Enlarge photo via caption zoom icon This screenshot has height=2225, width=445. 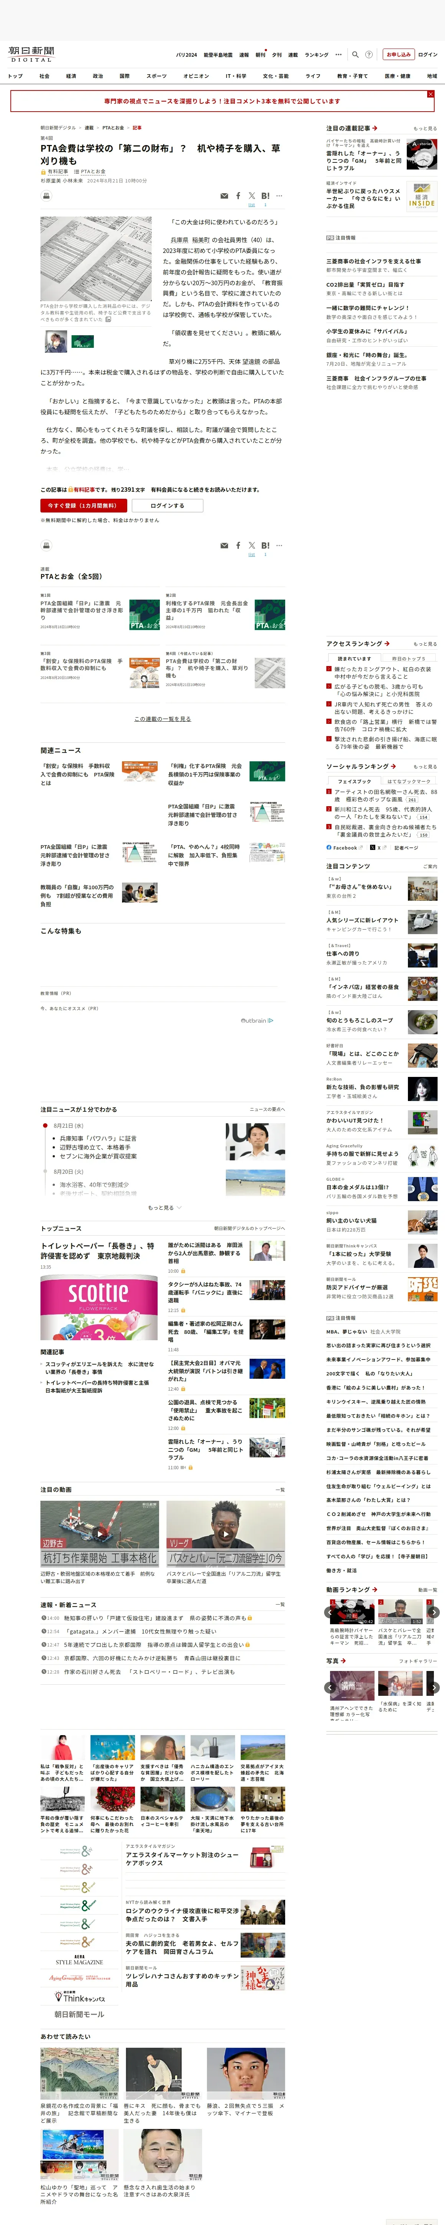(x=108, y=320)
